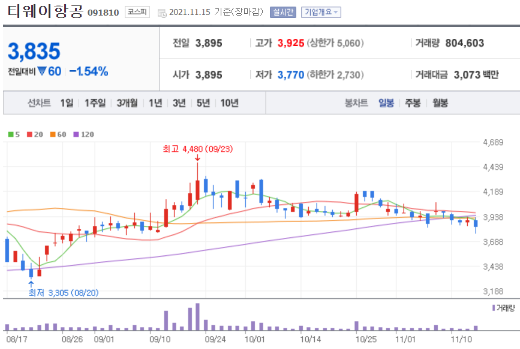Click the 11/10 date axis label
520x349 pixels.
coord(461,339)
